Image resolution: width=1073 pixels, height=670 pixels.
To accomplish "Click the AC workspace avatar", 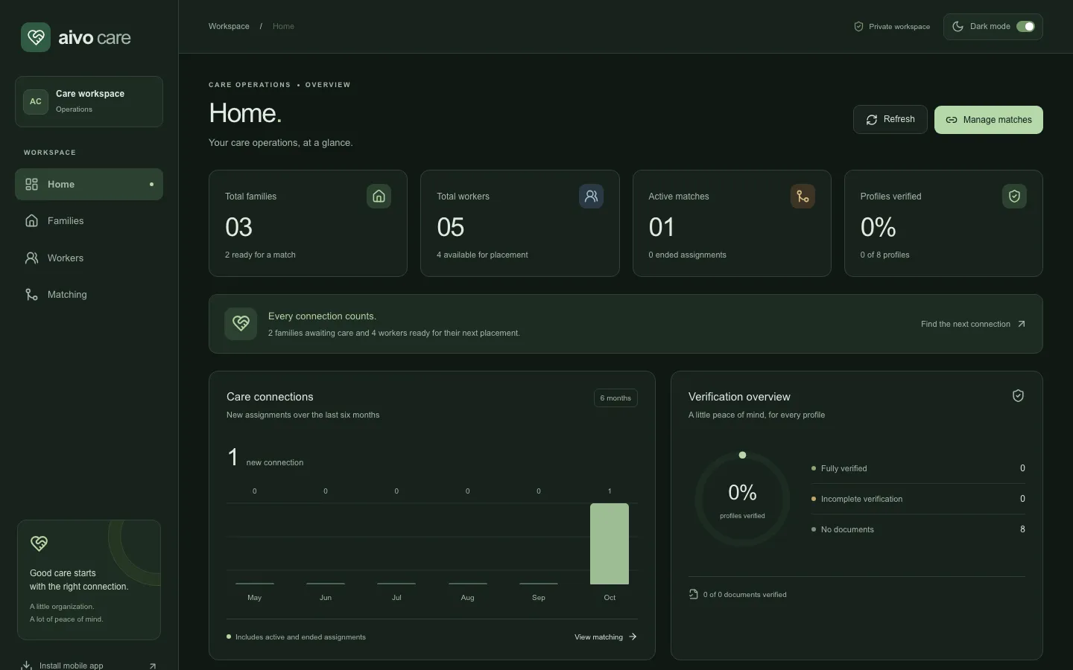I will tap(36, 102).
